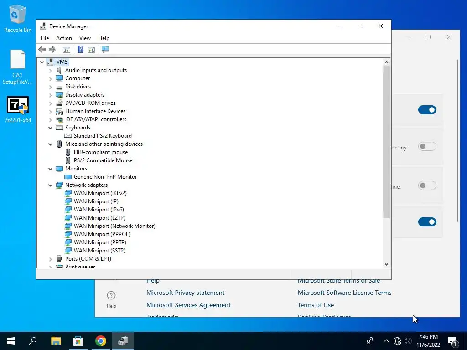Collapse the VM5 root node
This screenshot has width=467, height=350.
pyautogui.click(x=42, y=62)
